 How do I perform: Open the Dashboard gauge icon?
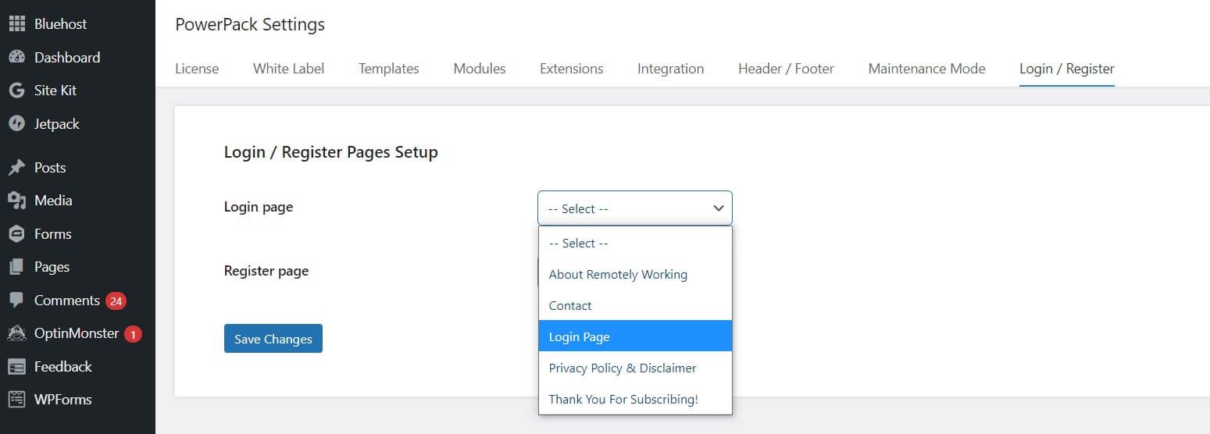tap(16, 58)
